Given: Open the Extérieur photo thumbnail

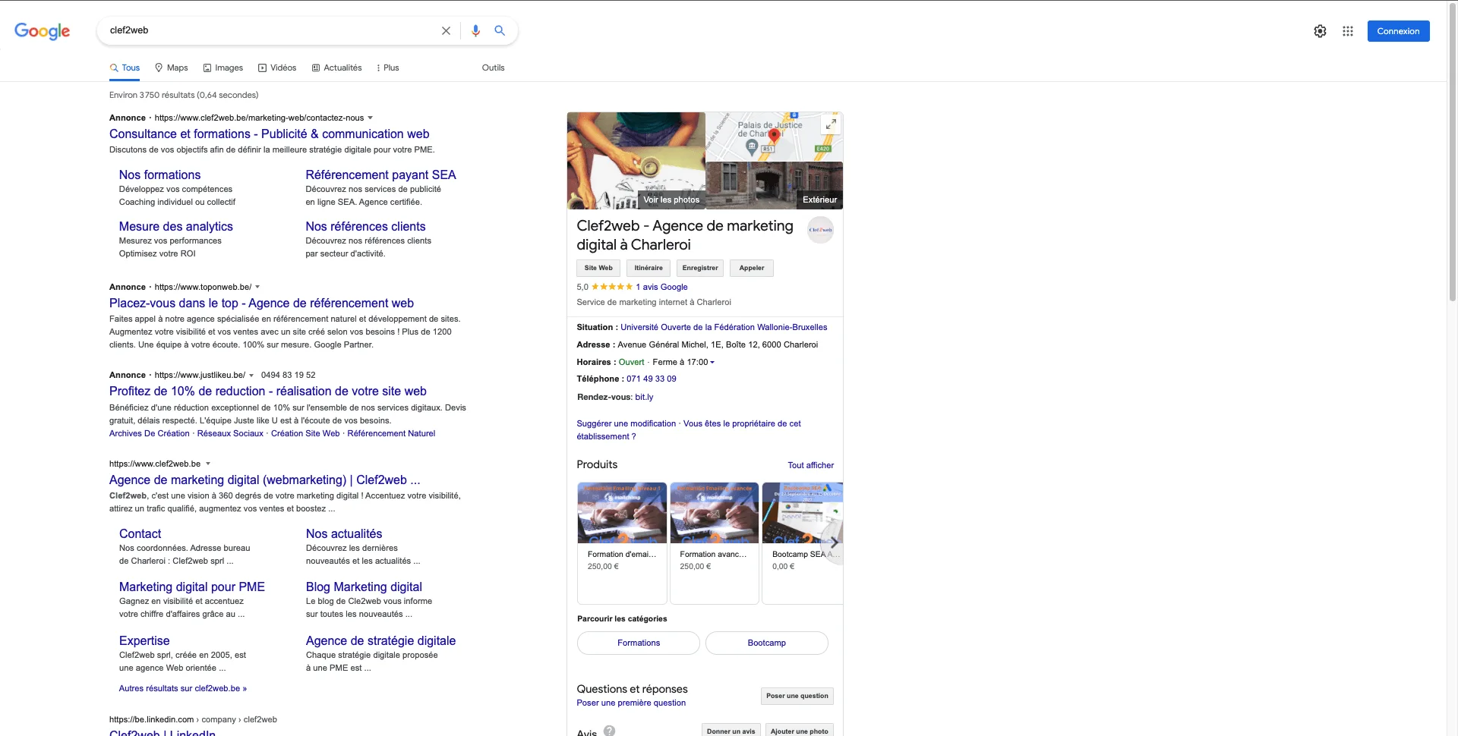Looking at the screenshot, I should [774, 185].
